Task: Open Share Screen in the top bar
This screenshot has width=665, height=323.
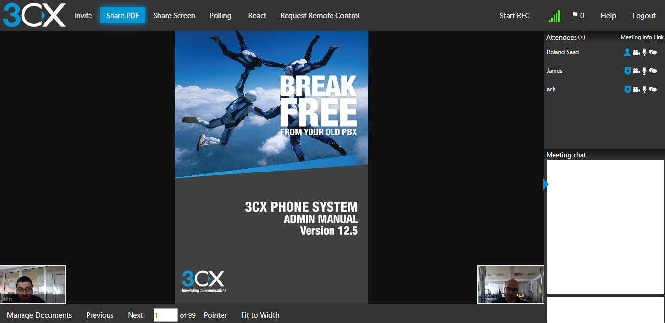Action: click(x=174, y=16)
